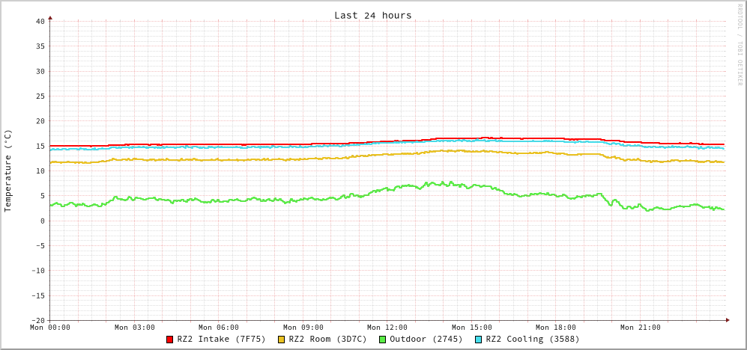The height and width of the screenshot is (350, 747).
Task: Click the RRDTOOL / TOBI OETIKER watermark
Action: pyautogui.click(x=740, y=45)
